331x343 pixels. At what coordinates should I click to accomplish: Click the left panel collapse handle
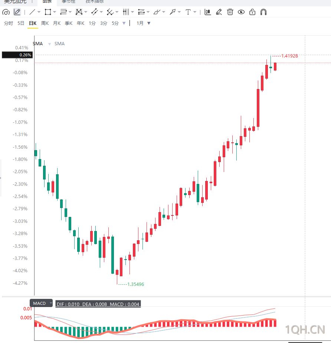coord(1,178)
